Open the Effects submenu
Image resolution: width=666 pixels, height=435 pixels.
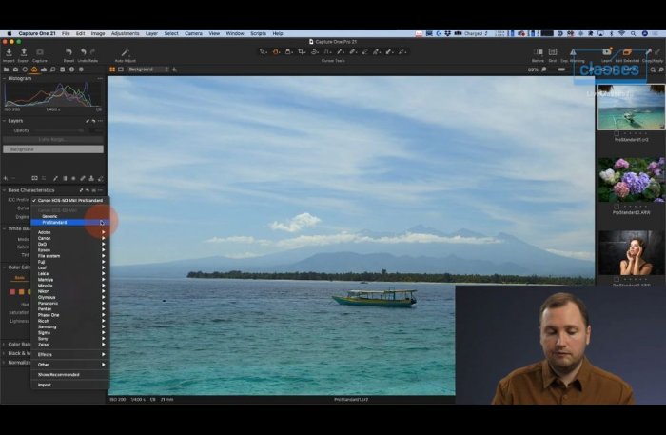[45, 354]
